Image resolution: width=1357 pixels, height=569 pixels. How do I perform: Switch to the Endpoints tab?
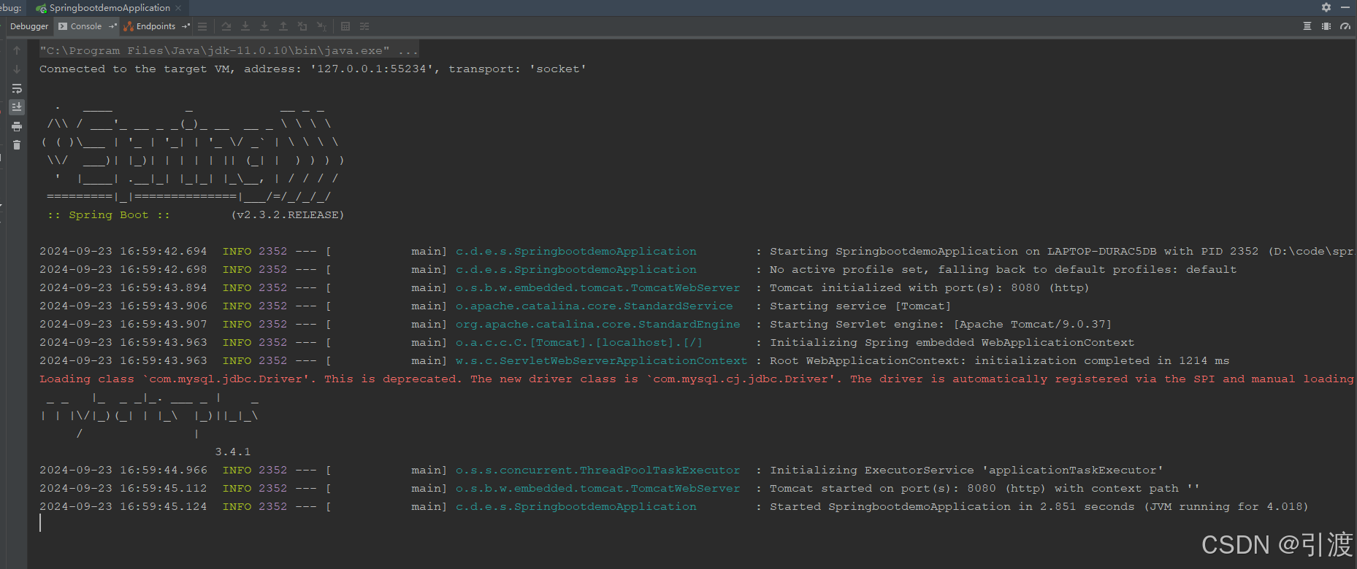coord(156,26)
